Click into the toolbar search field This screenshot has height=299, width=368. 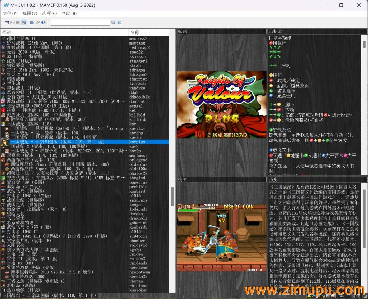pos(80,23)
